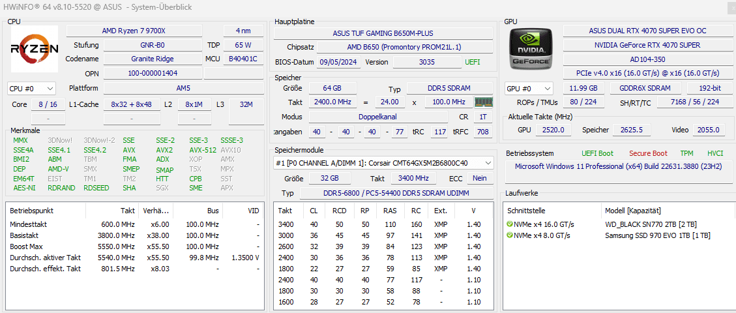Click the Samsung SSD 970 EVO 1TB drive entry

pos(657,235)
